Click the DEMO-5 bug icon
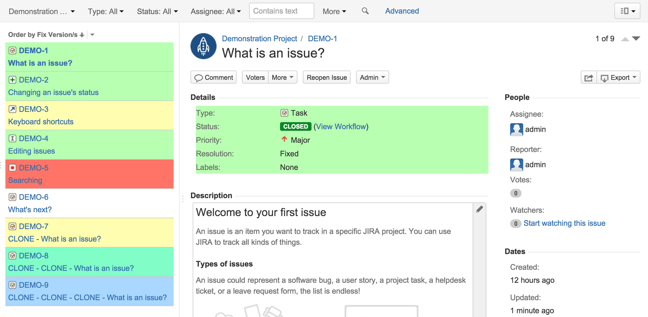Screen dimensions: 648x317 (x=12, y=168)
